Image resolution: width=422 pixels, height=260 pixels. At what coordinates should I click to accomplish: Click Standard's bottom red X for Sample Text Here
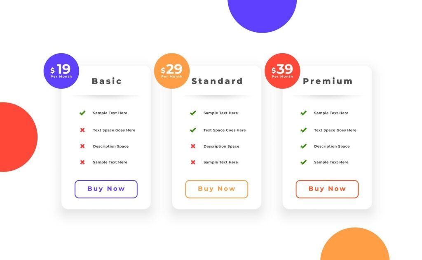click(x=193, y=162)
